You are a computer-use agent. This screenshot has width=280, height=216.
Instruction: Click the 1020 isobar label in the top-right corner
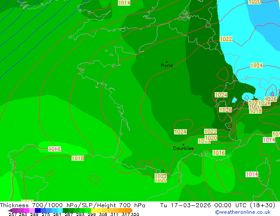point(255,2)
